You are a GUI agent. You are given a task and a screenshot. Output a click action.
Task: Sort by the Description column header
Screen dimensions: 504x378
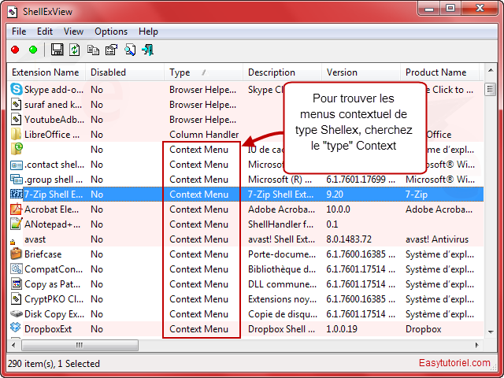pyautogui.click(x=282, y=72)
